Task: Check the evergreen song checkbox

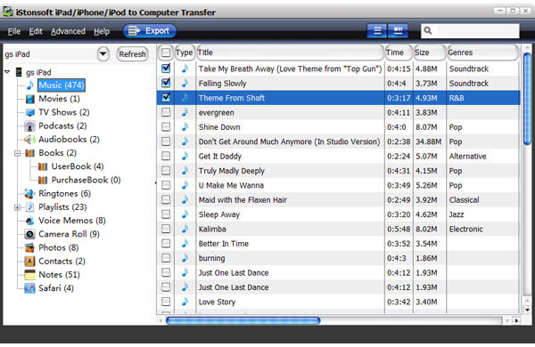Action: pyautogui.click(x=166, y=112)
